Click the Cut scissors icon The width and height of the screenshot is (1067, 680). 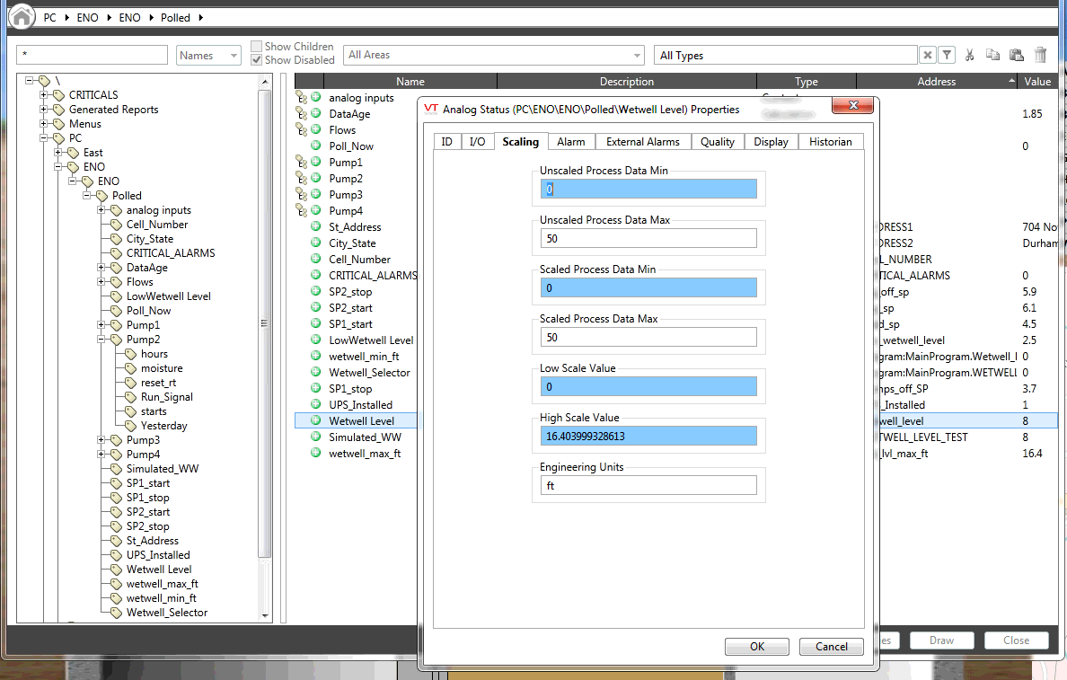(x=970, y=56)
